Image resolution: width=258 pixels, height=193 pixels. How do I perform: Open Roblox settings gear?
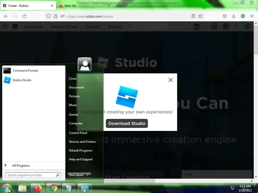coord(248,26)
